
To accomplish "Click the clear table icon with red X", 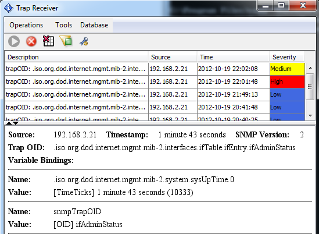I will click(48, 41).
